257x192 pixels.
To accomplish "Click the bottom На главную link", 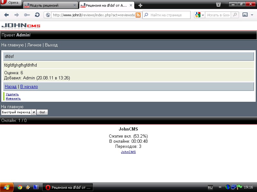I will point(12,107).
